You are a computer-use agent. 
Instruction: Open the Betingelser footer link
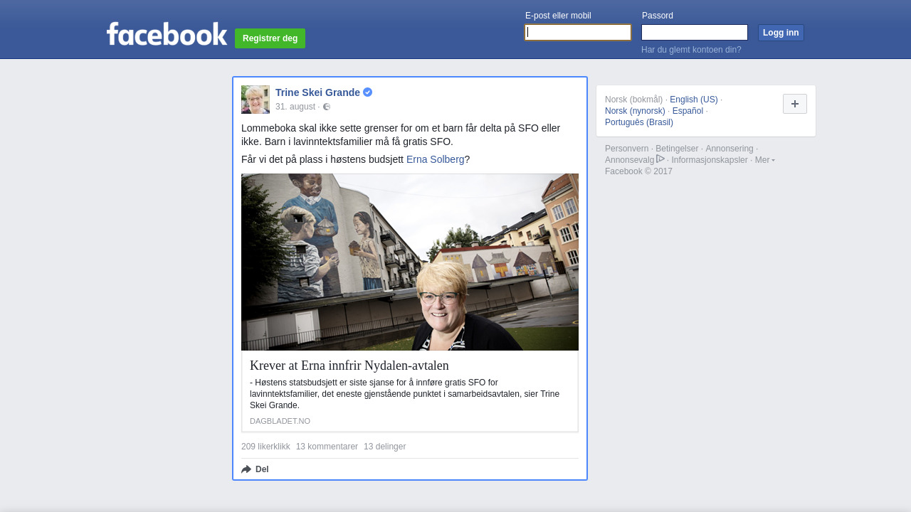point(677,149)
